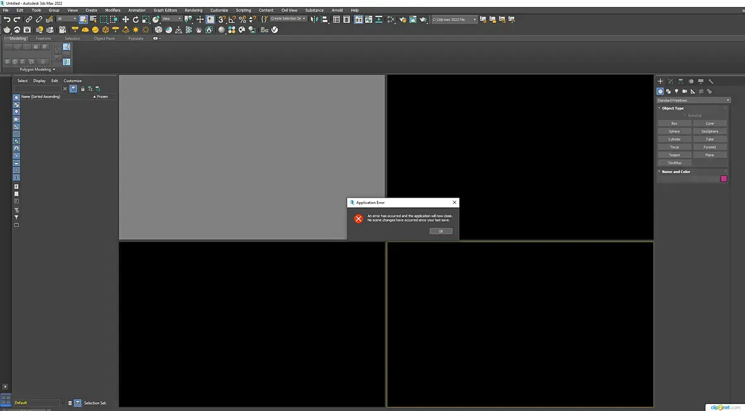Click the Bind to Space Warp icon

click(x=49, y=20)
